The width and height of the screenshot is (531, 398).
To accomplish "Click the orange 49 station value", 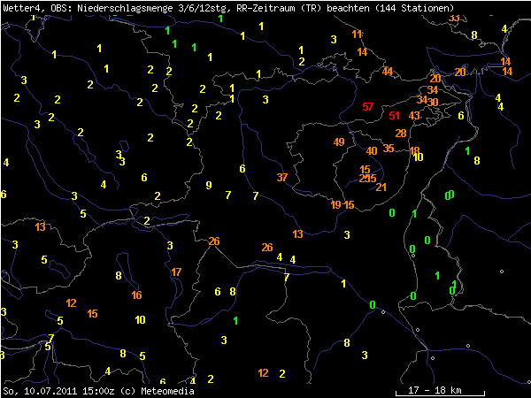I will (339, 142).
